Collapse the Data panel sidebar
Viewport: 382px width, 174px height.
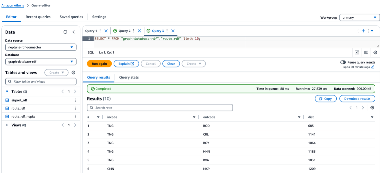point(74,31)
